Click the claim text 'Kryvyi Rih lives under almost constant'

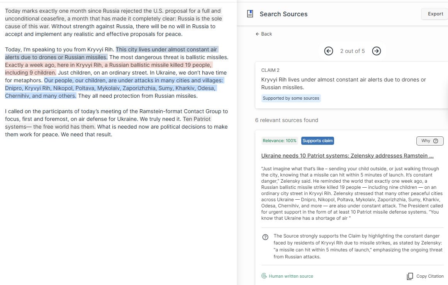tap(343, 83)
